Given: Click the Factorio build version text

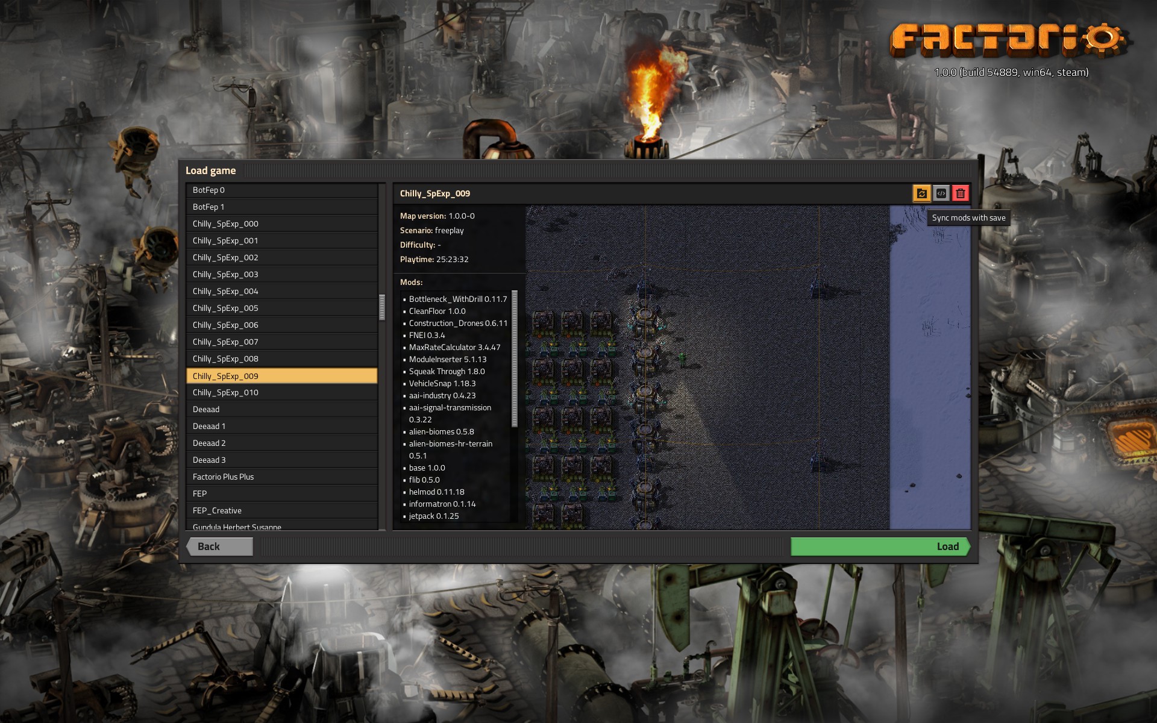Looking at the screenshot, I should point(1011,72).
